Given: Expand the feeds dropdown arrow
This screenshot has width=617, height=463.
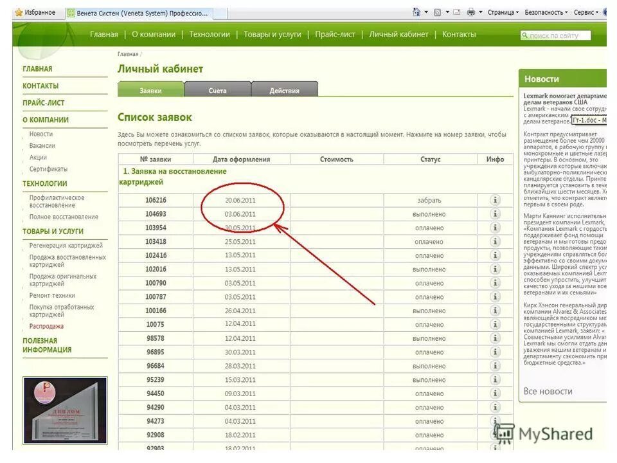Looking at the screenshot, I should pyautogui.click(x=447, y=12).
